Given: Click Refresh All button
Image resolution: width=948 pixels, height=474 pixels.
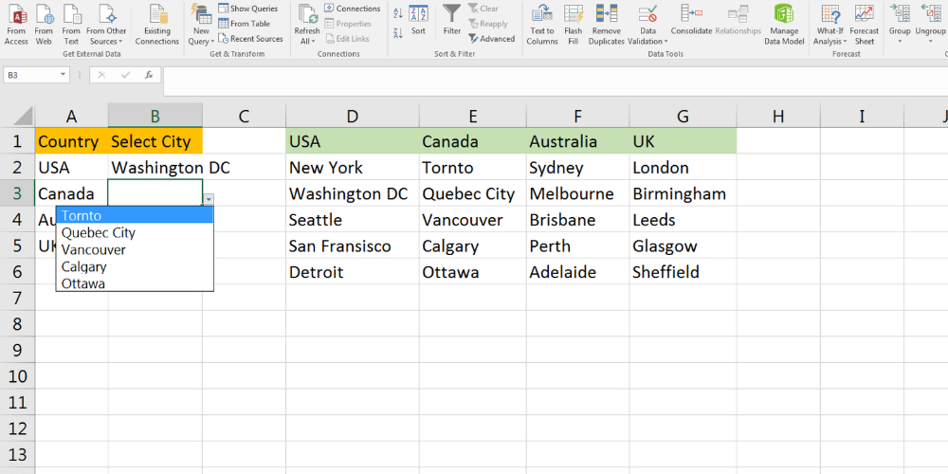Looking at the screenshot, I should click(307, 25).
